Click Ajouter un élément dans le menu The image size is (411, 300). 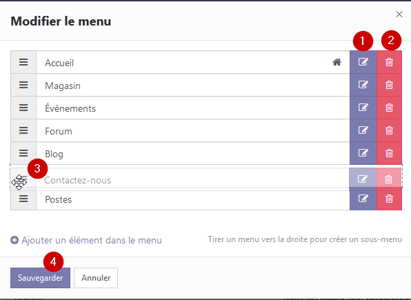click(x=86, y=240)
